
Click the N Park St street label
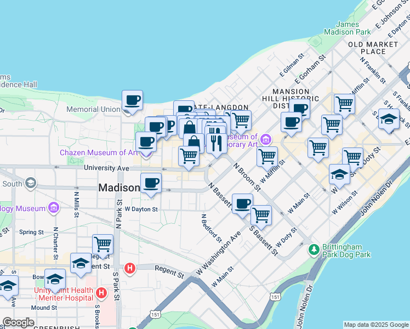(x=119, y=214)
